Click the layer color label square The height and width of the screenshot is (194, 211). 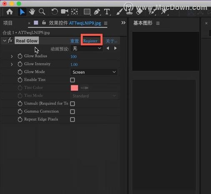(36, 23)
